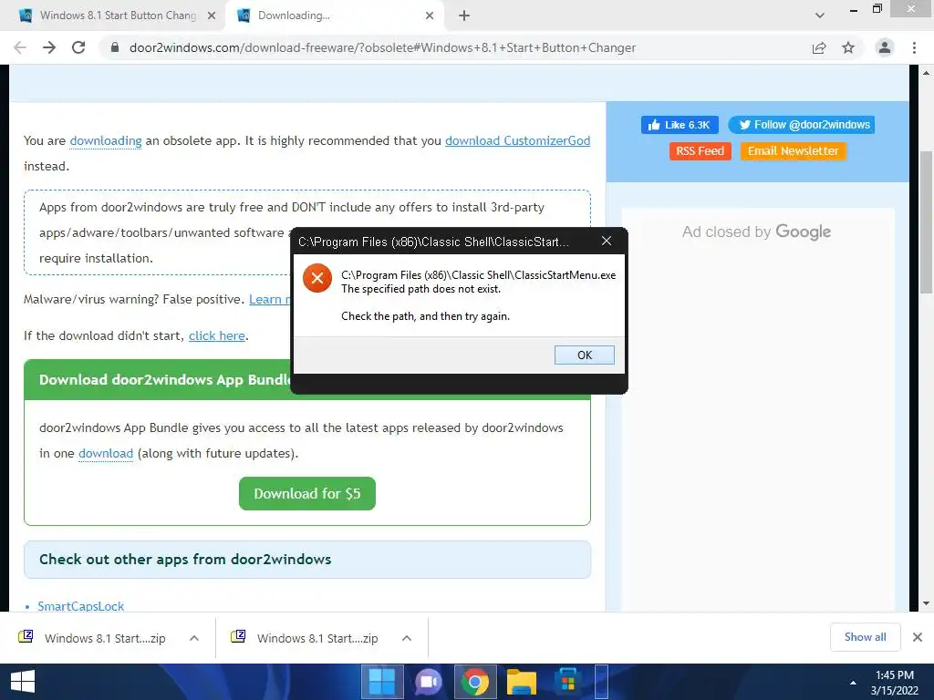
Task: Open Microsoft Store from the taskbar
Action: [x=567, y=682]
